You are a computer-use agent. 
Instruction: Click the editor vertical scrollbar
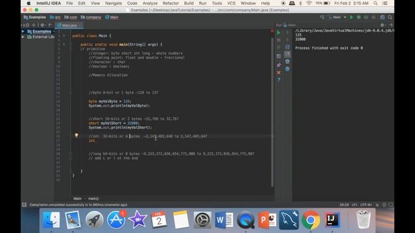click(x=272, y=112)
